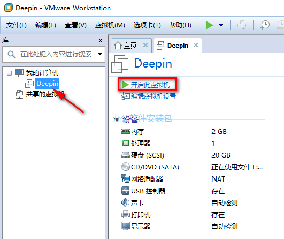Close the 库 library panel
This screenshot has height=239, width=284.
click(x=101, y=40)
